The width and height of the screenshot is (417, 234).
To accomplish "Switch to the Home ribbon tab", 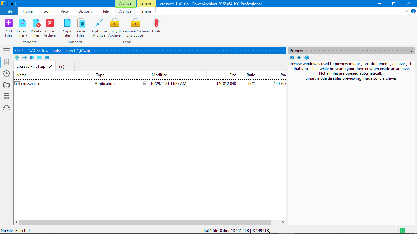I will pos(28,11).
